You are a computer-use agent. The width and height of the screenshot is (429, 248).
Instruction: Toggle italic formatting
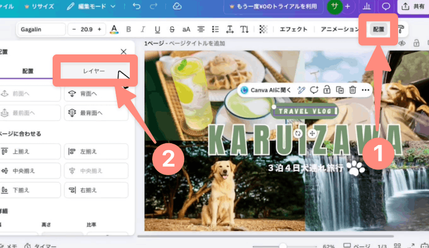[142, 29]
